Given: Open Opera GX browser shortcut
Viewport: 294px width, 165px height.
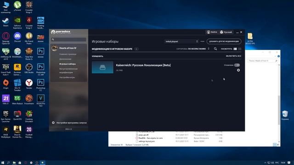Looking at the screenshot, I should tap(6, 38).
